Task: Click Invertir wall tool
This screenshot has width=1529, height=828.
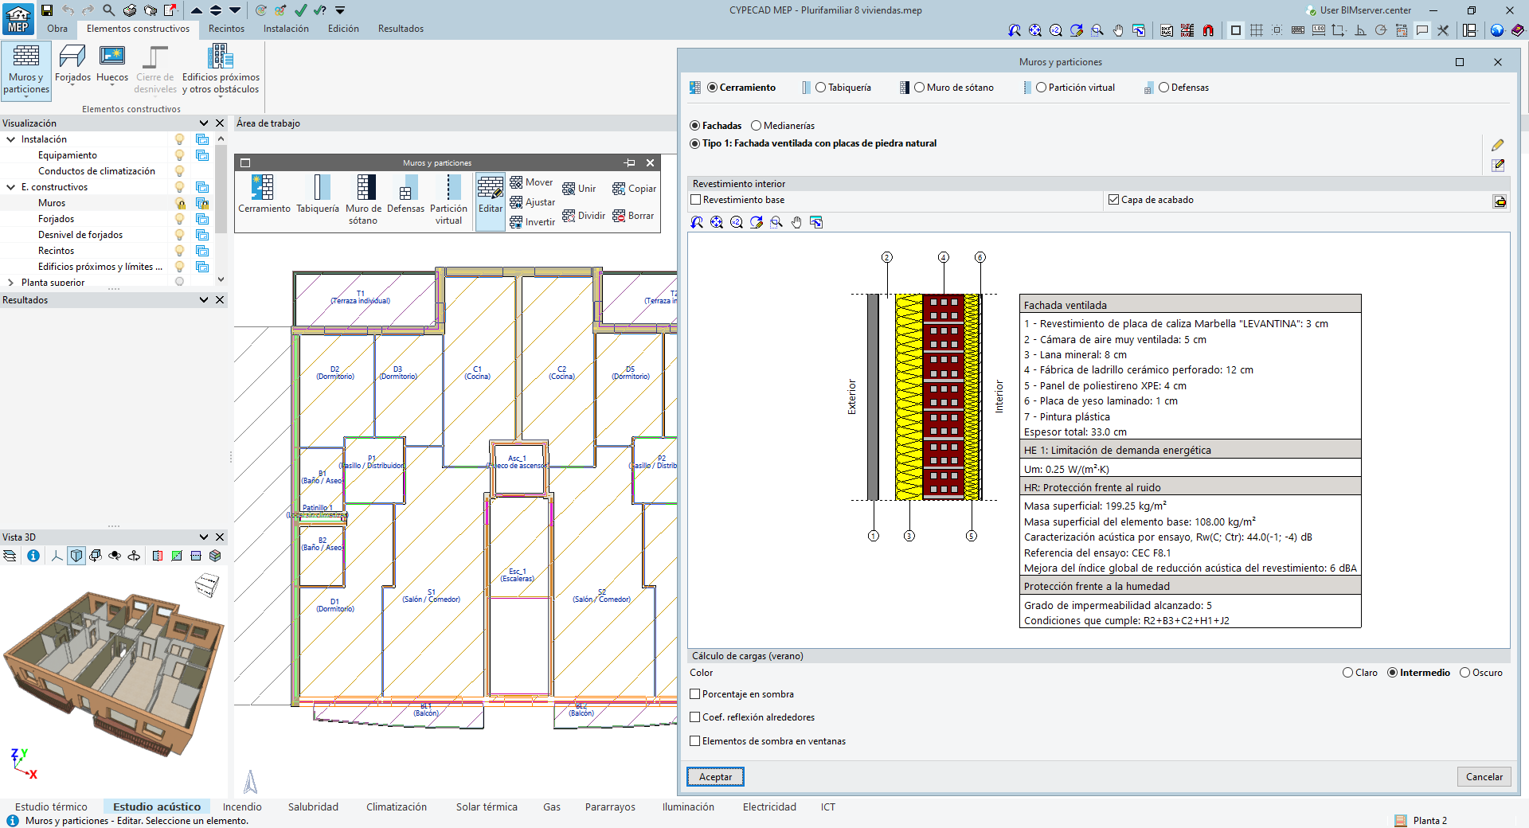Action: (532, 222)
